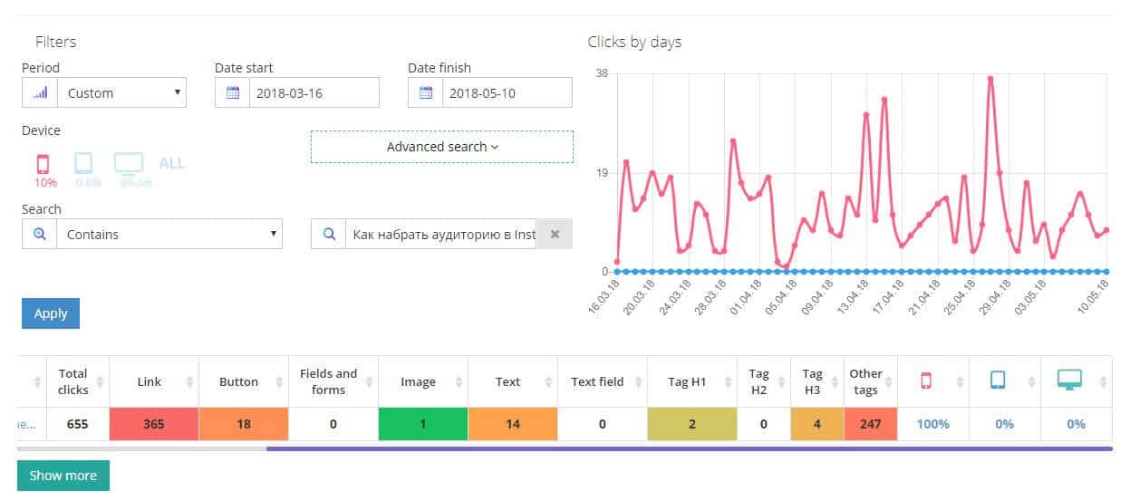Click the horizontal table scrollbar

[x=689, y=448]
